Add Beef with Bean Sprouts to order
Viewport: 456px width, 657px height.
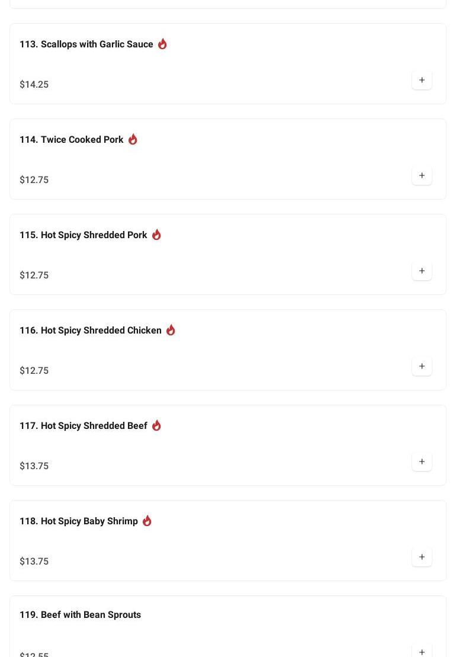click(422, 651)
